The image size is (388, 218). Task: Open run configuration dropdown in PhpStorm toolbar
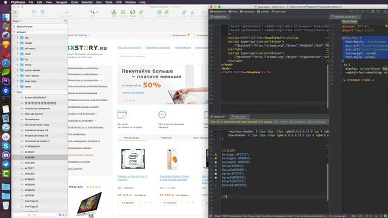coord(352,12)
